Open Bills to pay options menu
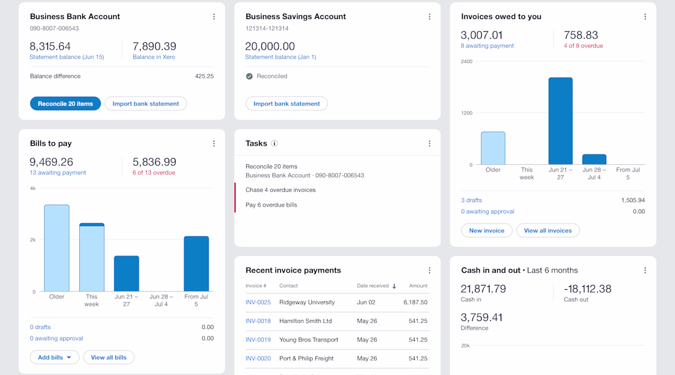The height and width of the screenshot is (375, 675). pos(214,143)
